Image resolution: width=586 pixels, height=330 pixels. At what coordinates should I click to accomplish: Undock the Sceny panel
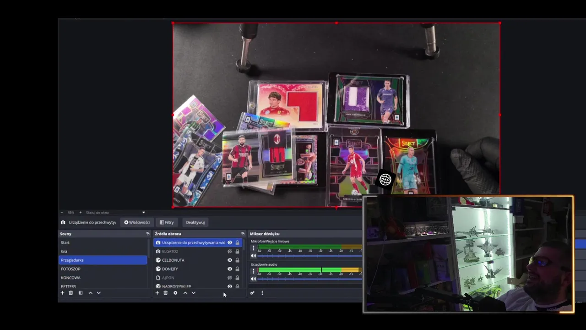click(x=147, y=234)
